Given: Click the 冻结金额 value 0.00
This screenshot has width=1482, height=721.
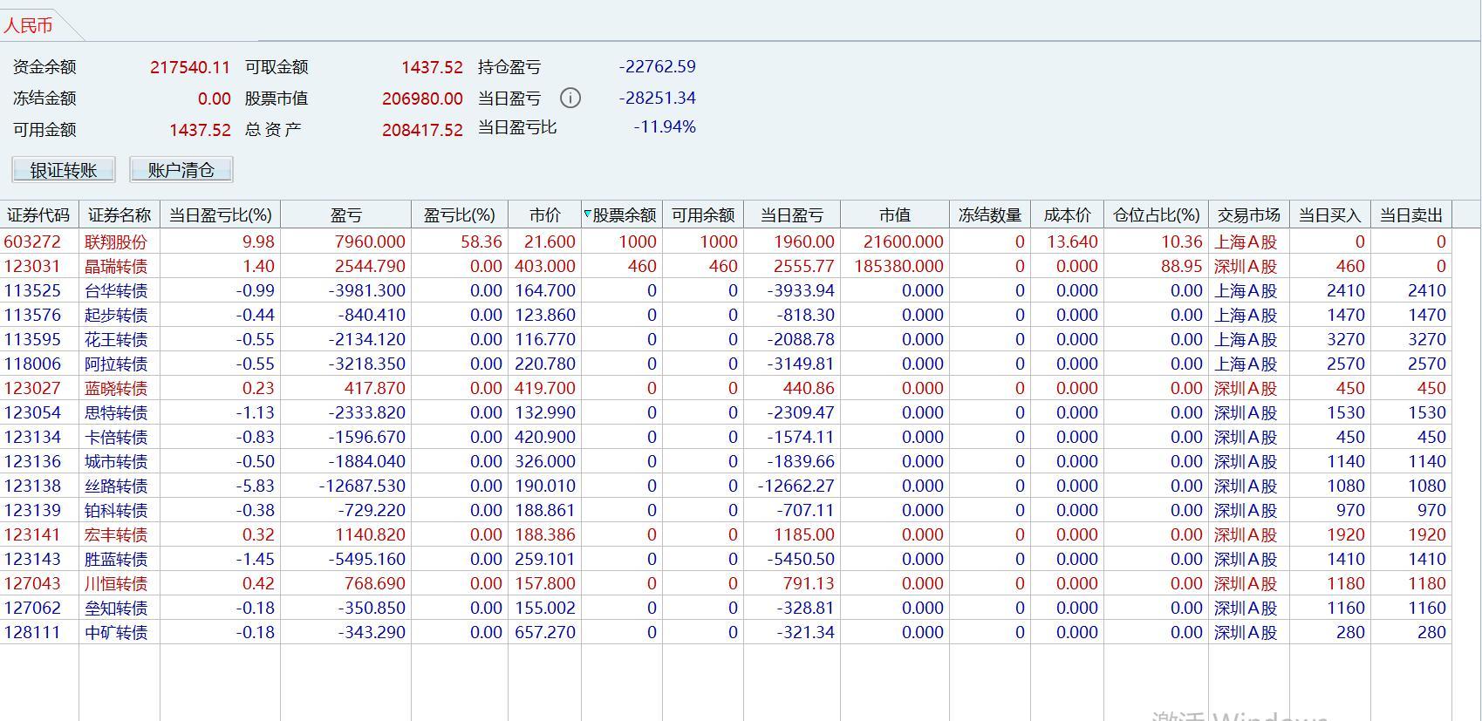Looking at the screenshot, I should point(215,99).
